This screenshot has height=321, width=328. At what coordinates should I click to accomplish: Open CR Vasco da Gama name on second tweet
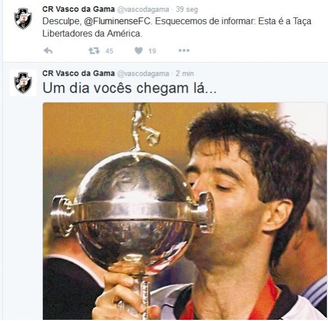(78, 73)
